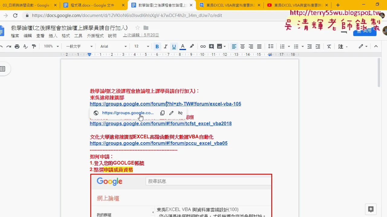Viewport: 387px width, 217px height.
Task: Insert an image from the toolbar
Action: pos(220,46)
